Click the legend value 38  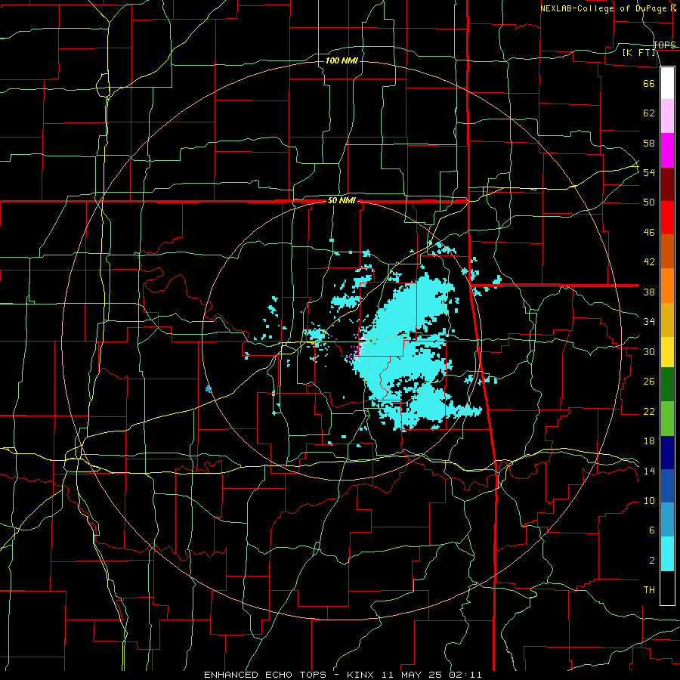[x=649, y=292]
